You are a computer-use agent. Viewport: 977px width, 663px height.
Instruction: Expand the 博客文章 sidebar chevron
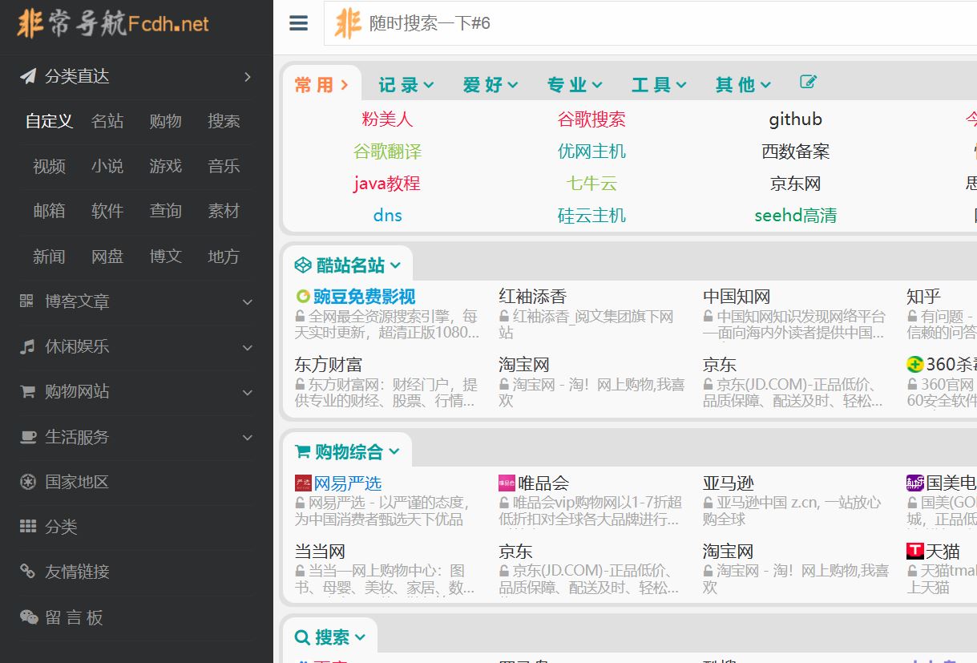click(248, 302)
